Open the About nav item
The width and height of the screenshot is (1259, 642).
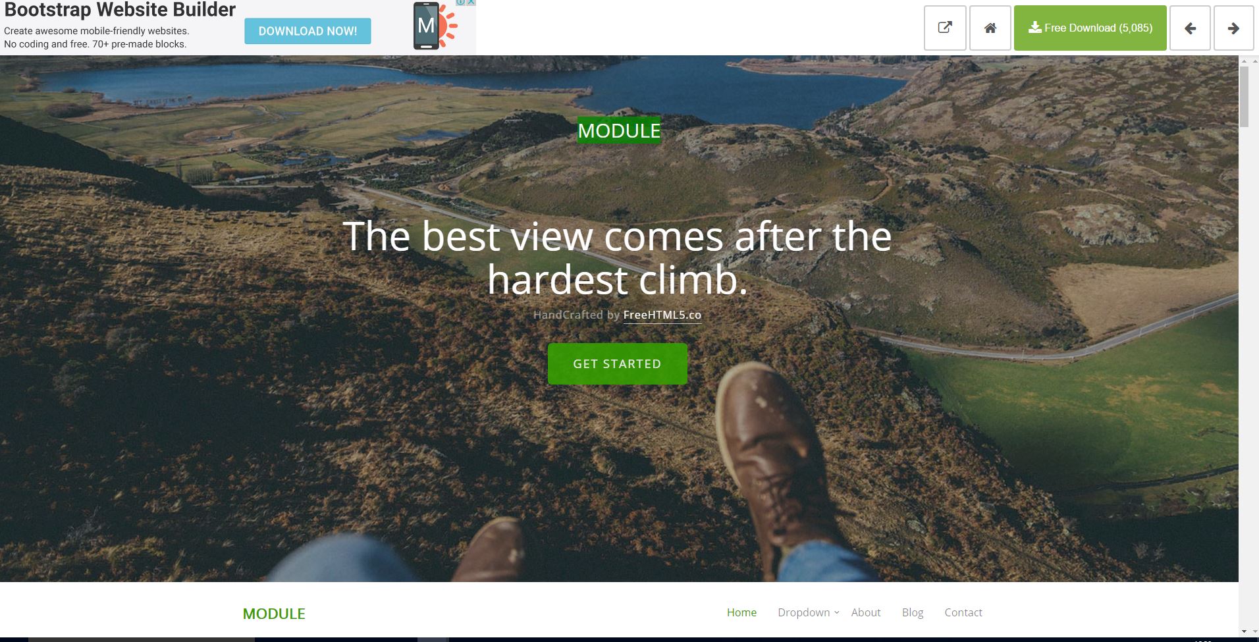865,612
